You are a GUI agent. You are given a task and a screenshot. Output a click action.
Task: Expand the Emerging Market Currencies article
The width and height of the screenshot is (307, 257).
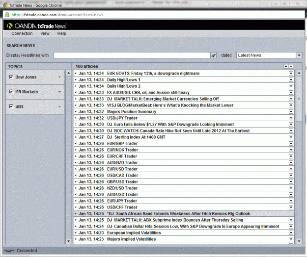click(291, 99)
